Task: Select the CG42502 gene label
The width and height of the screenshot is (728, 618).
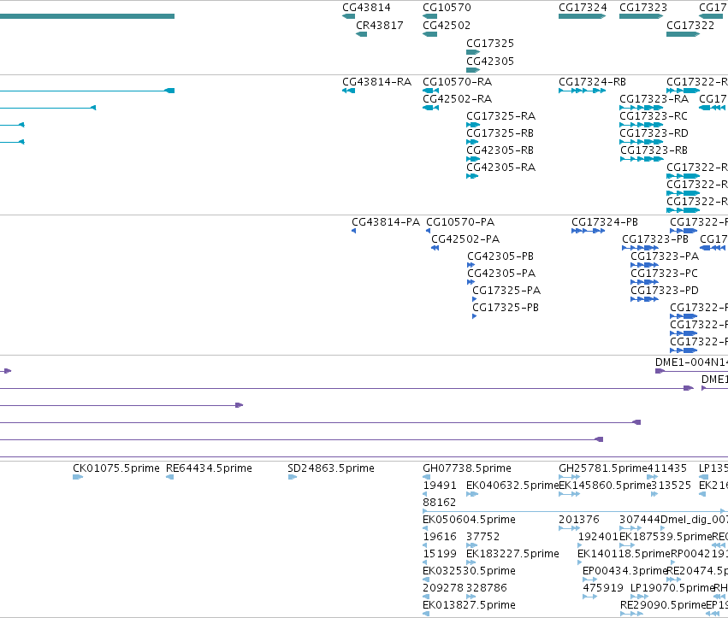Action: point(447,25)
